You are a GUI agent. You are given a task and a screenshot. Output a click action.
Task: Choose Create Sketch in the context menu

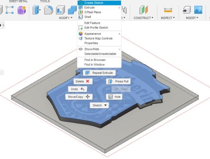pyautogui.click(x=99, y=3)
